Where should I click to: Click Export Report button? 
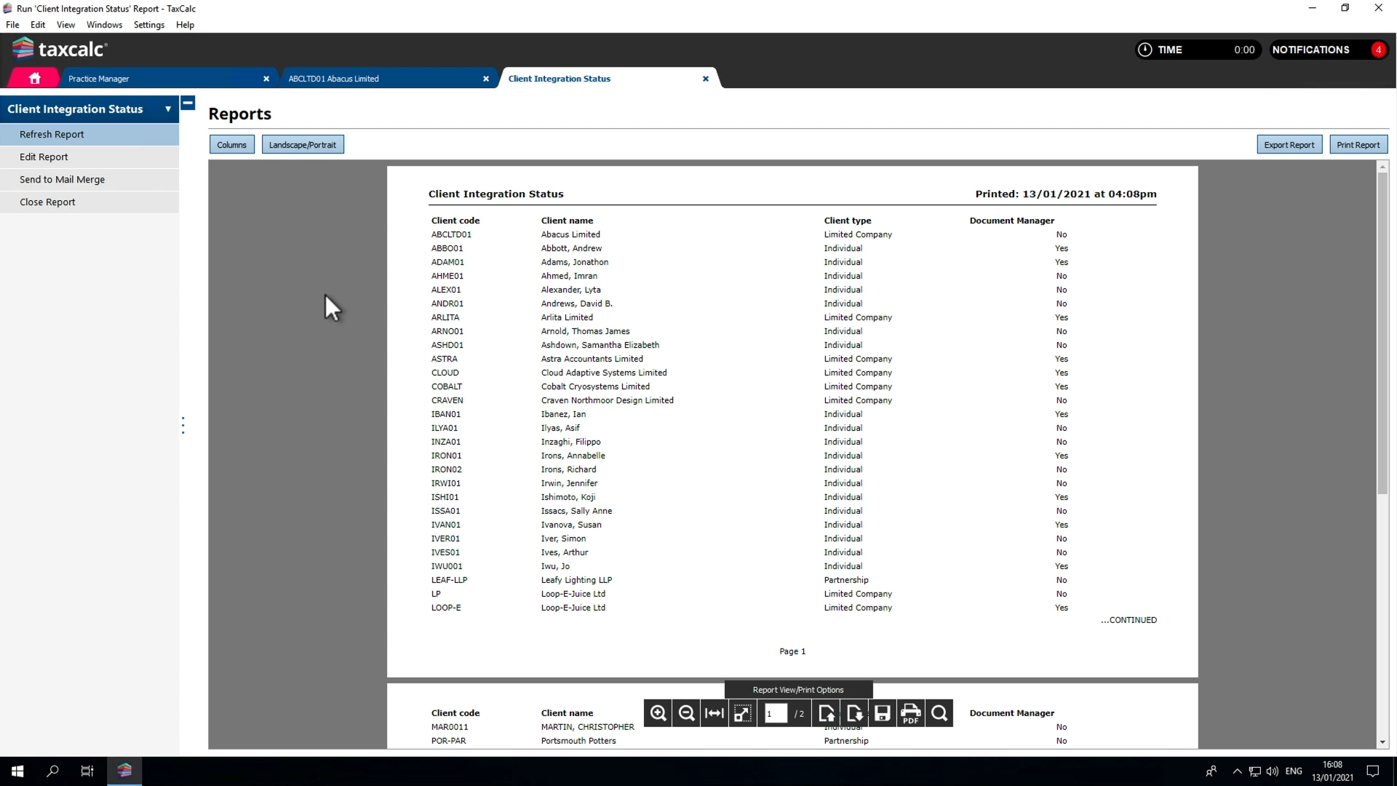pyautogui.click(x=1289, y=145)
